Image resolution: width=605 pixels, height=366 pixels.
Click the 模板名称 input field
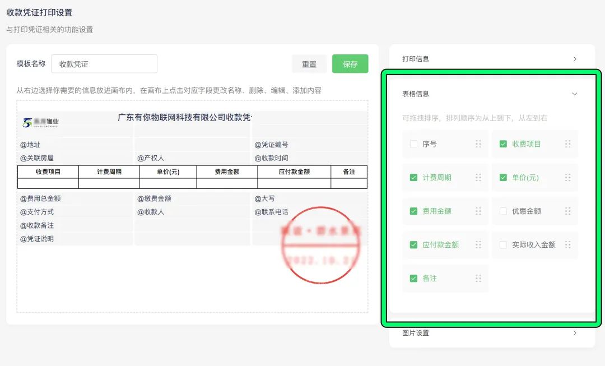tap(104, 64)
